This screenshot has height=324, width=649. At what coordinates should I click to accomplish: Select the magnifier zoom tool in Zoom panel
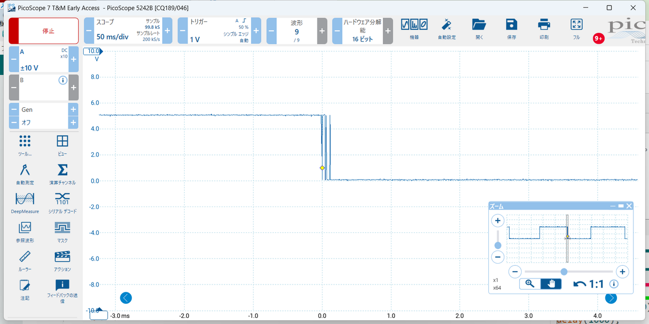click(x=530, y=284)
